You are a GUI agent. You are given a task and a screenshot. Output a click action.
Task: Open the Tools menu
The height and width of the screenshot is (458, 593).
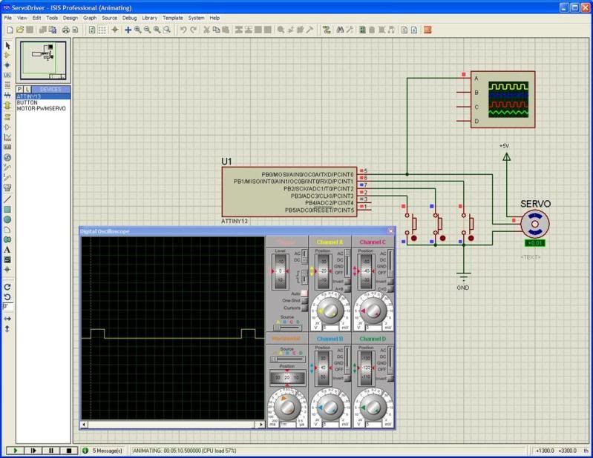tap(52, 18)
